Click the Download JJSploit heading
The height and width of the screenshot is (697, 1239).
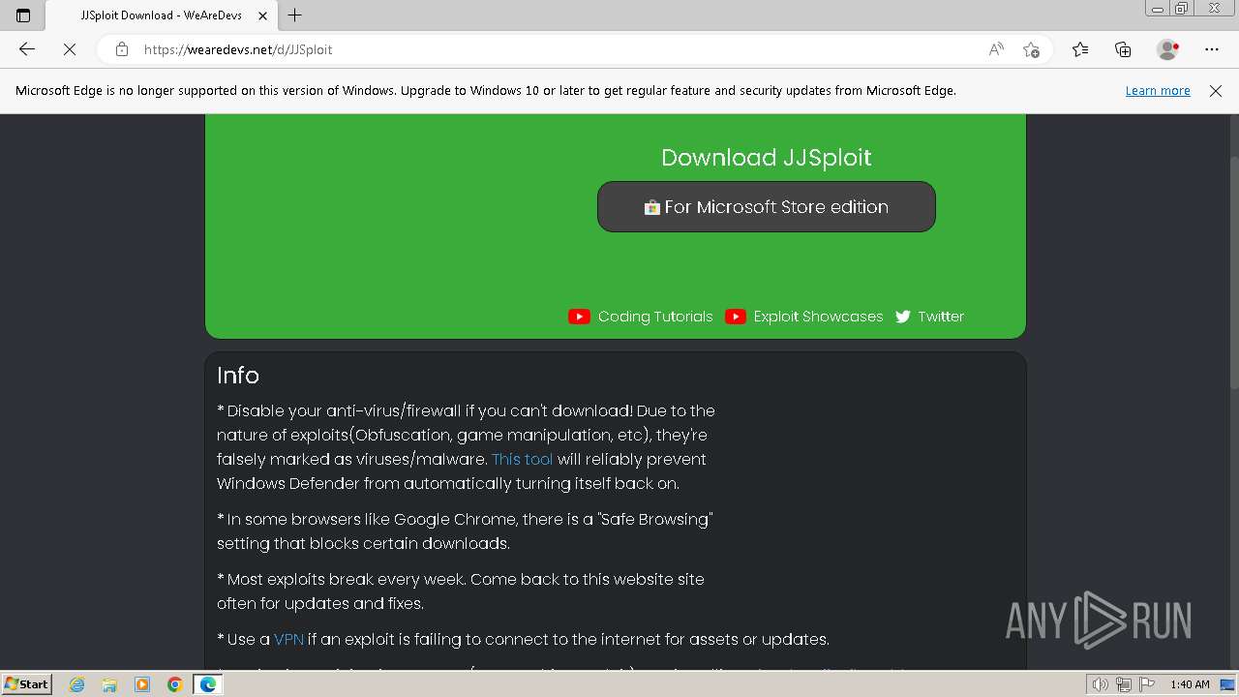pos(767,158)
